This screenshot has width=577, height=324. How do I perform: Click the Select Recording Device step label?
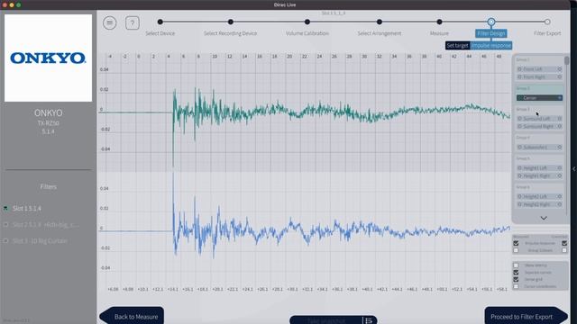coord(231,33)
